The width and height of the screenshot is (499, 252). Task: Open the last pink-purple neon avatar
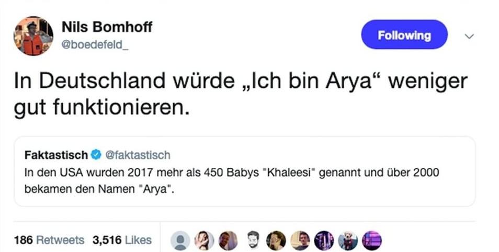pyautogui.click(x=372, y=240)
